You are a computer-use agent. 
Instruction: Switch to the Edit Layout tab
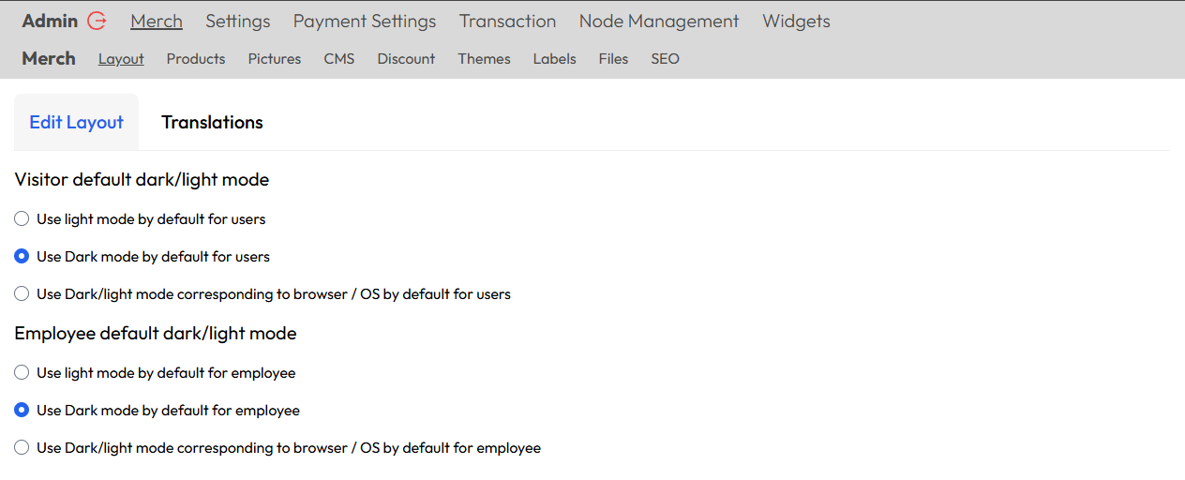pos(77,123)
